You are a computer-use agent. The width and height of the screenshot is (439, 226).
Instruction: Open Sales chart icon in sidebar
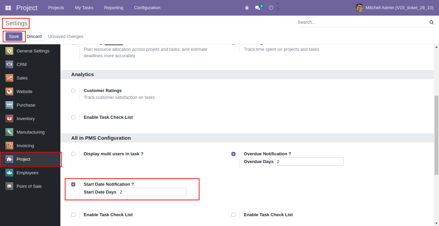coord(9,78)
